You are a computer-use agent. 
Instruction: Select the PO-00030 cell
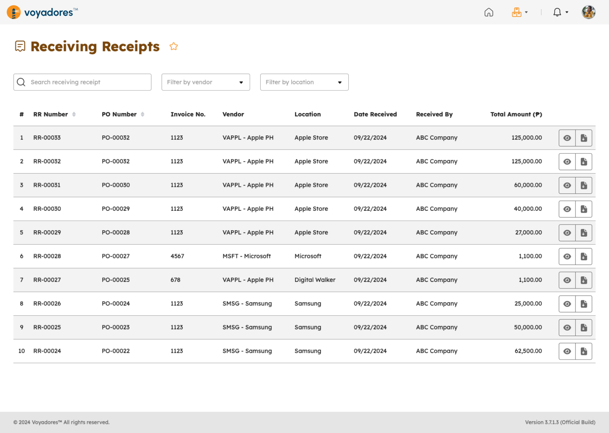coord(116,185)
